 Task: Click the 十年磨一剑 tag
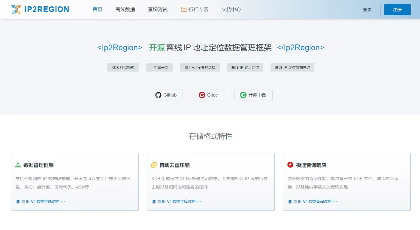[159, 68]
